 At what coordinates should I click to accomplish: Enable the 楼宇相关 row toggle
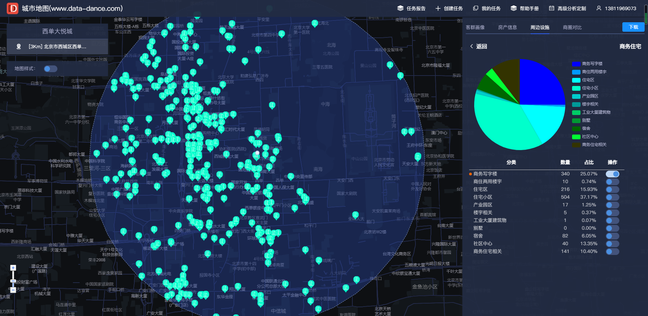[x=612, y=213]
